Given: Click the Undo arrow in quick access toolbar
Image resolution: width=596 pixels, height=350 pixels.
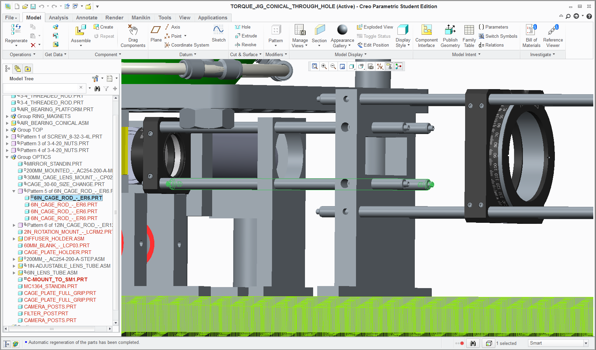Looking at the screenshot, I should coord(41,6).
